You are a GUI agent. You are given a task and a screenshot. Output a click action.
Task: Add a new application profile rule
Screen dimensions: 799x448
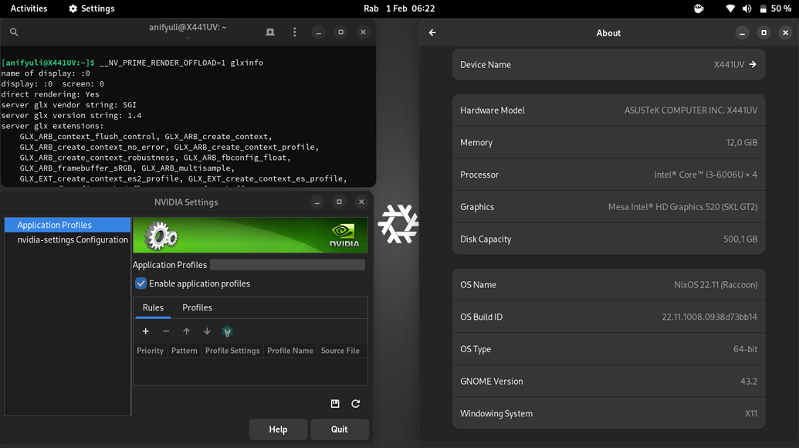tap(145, 331)
